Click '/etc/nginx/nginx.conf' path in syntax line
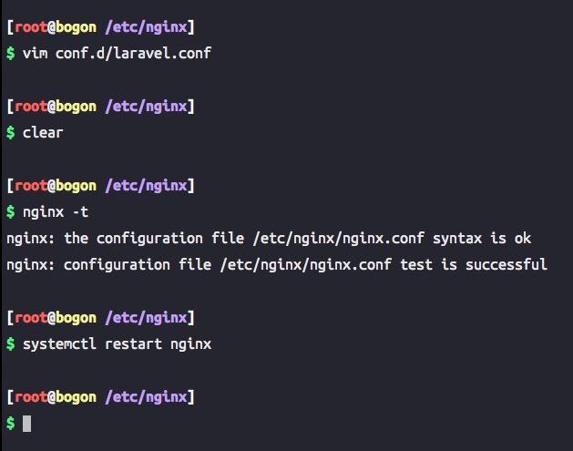This screenshot has width=573, height=451. [x=338, y=239]
